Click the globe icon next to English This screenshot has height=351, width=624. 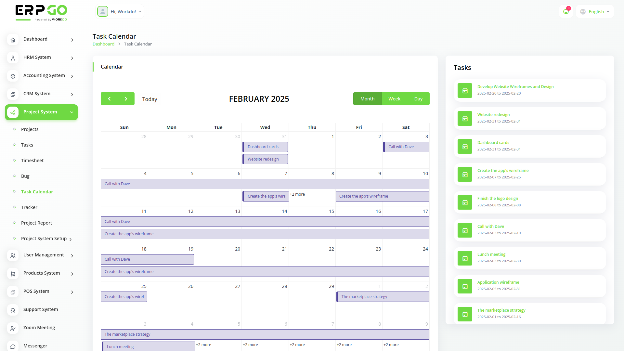pos(582,11)
